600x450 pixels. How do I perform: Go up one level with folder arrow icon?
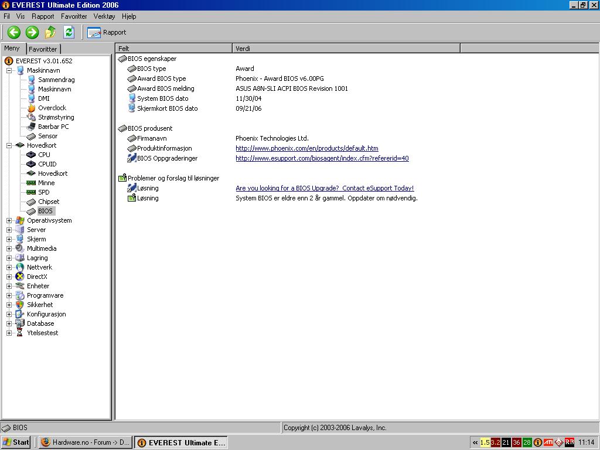tap(50, 32)
